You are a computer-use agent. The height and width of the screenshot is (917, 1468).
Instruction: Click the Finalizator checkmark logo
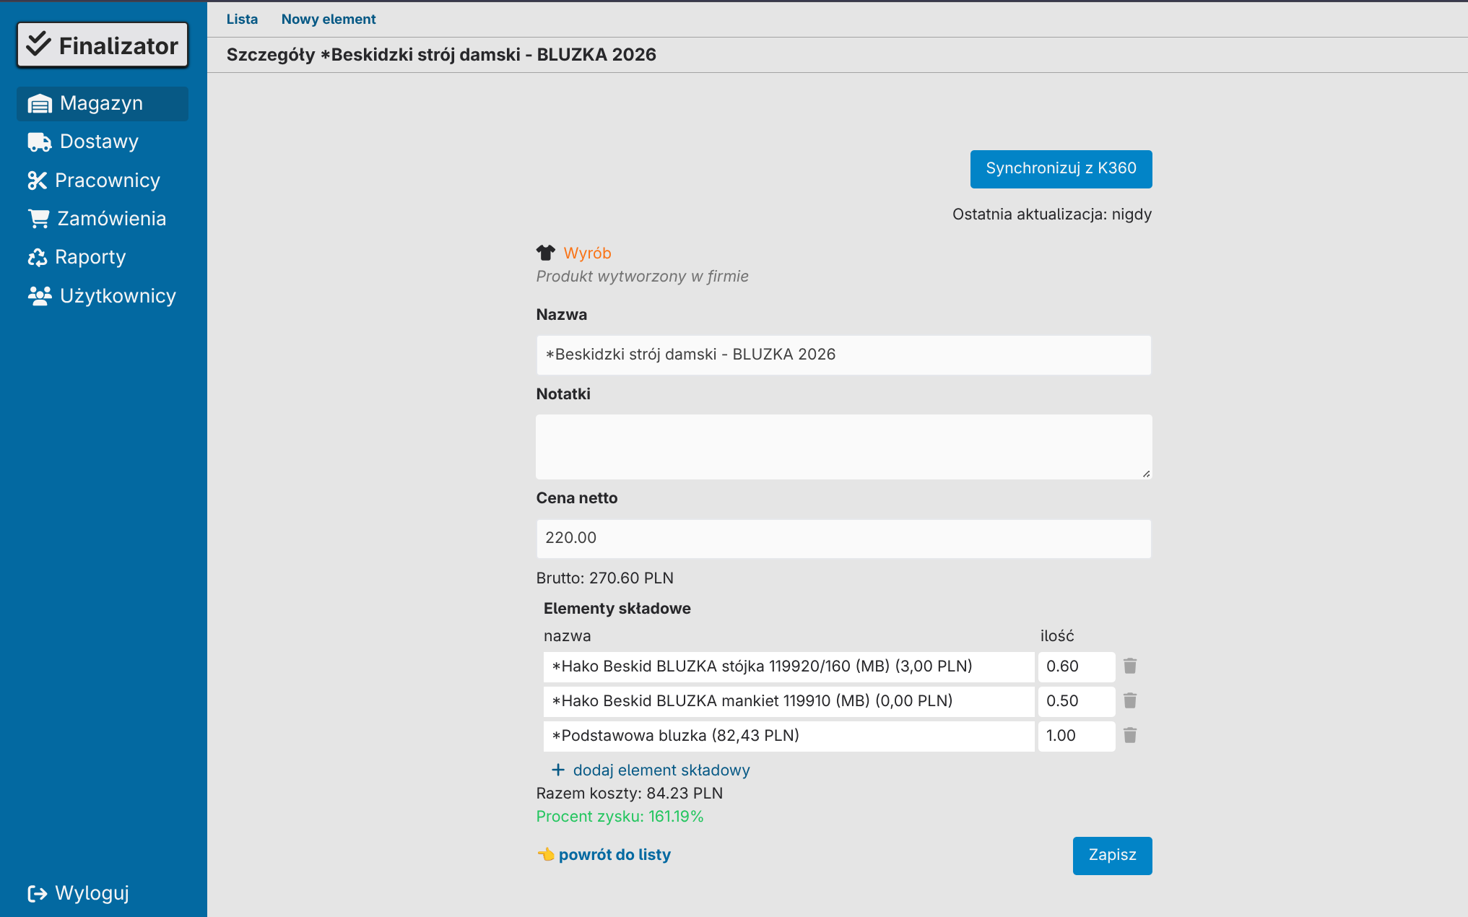(39, 45)
